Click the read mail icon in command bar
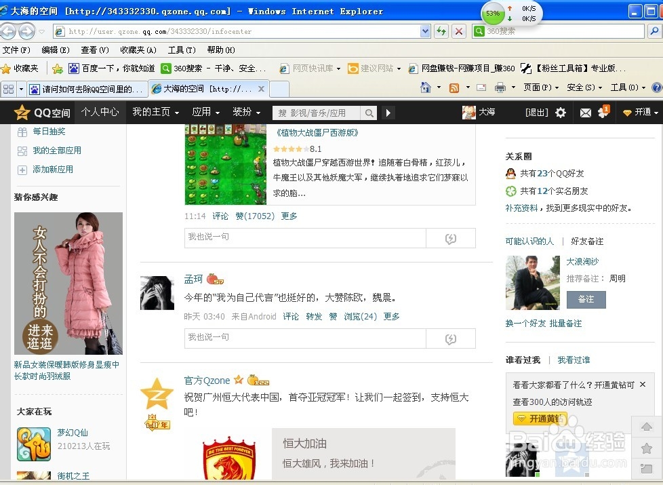Screen dimensions: 663x485 pos(481,88)
